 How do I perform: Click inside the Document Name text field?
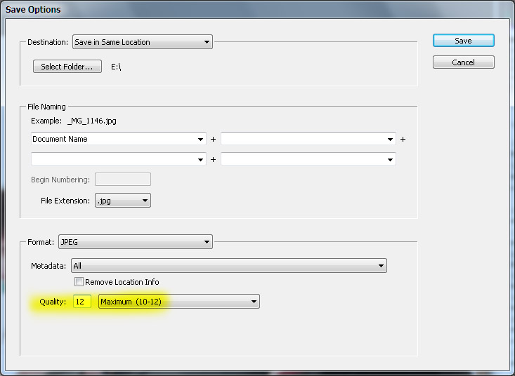pyautogui.click(x=112, y=139)
